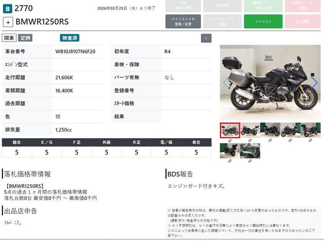Click the greyed 予約削除 button
The image size is (326, 252).
coord(222,6)
